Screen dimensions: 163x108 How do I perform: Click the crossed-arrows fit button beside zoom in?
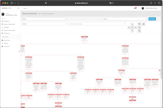pyautogui.click(x=143, y=24)
